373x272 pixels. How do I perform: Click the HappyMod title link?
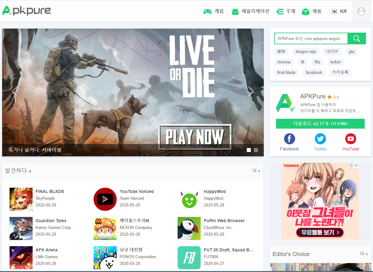[215, 191]
